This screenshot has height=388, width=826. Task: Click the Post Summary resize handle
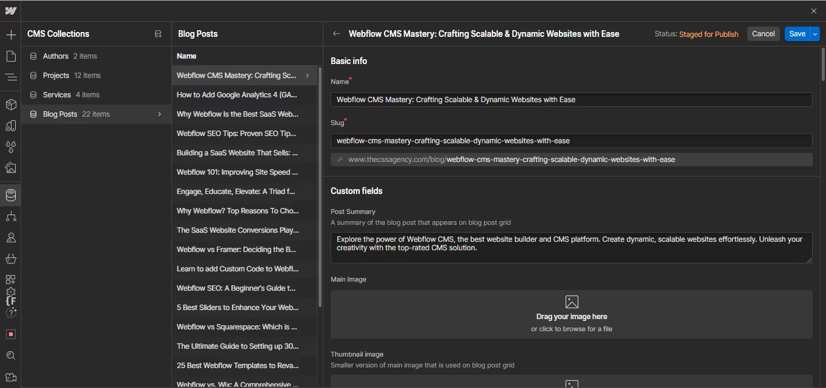[808, 259]
